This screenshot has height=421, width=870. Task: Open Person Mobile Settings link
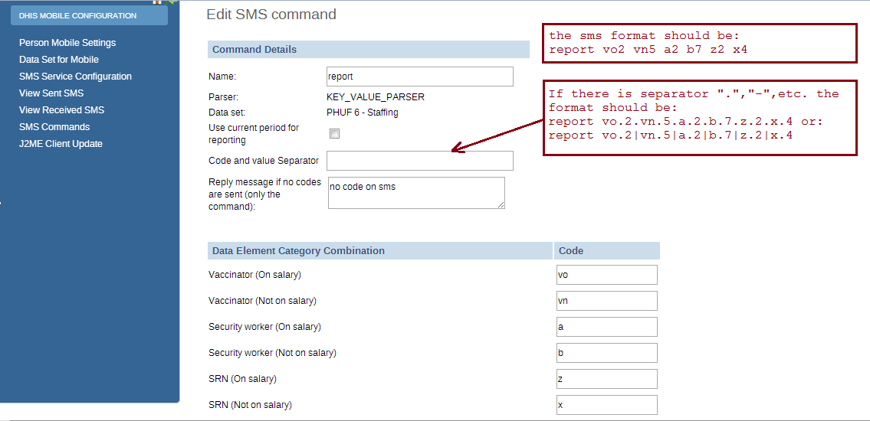pyautogui.click(x=67, y=43)
